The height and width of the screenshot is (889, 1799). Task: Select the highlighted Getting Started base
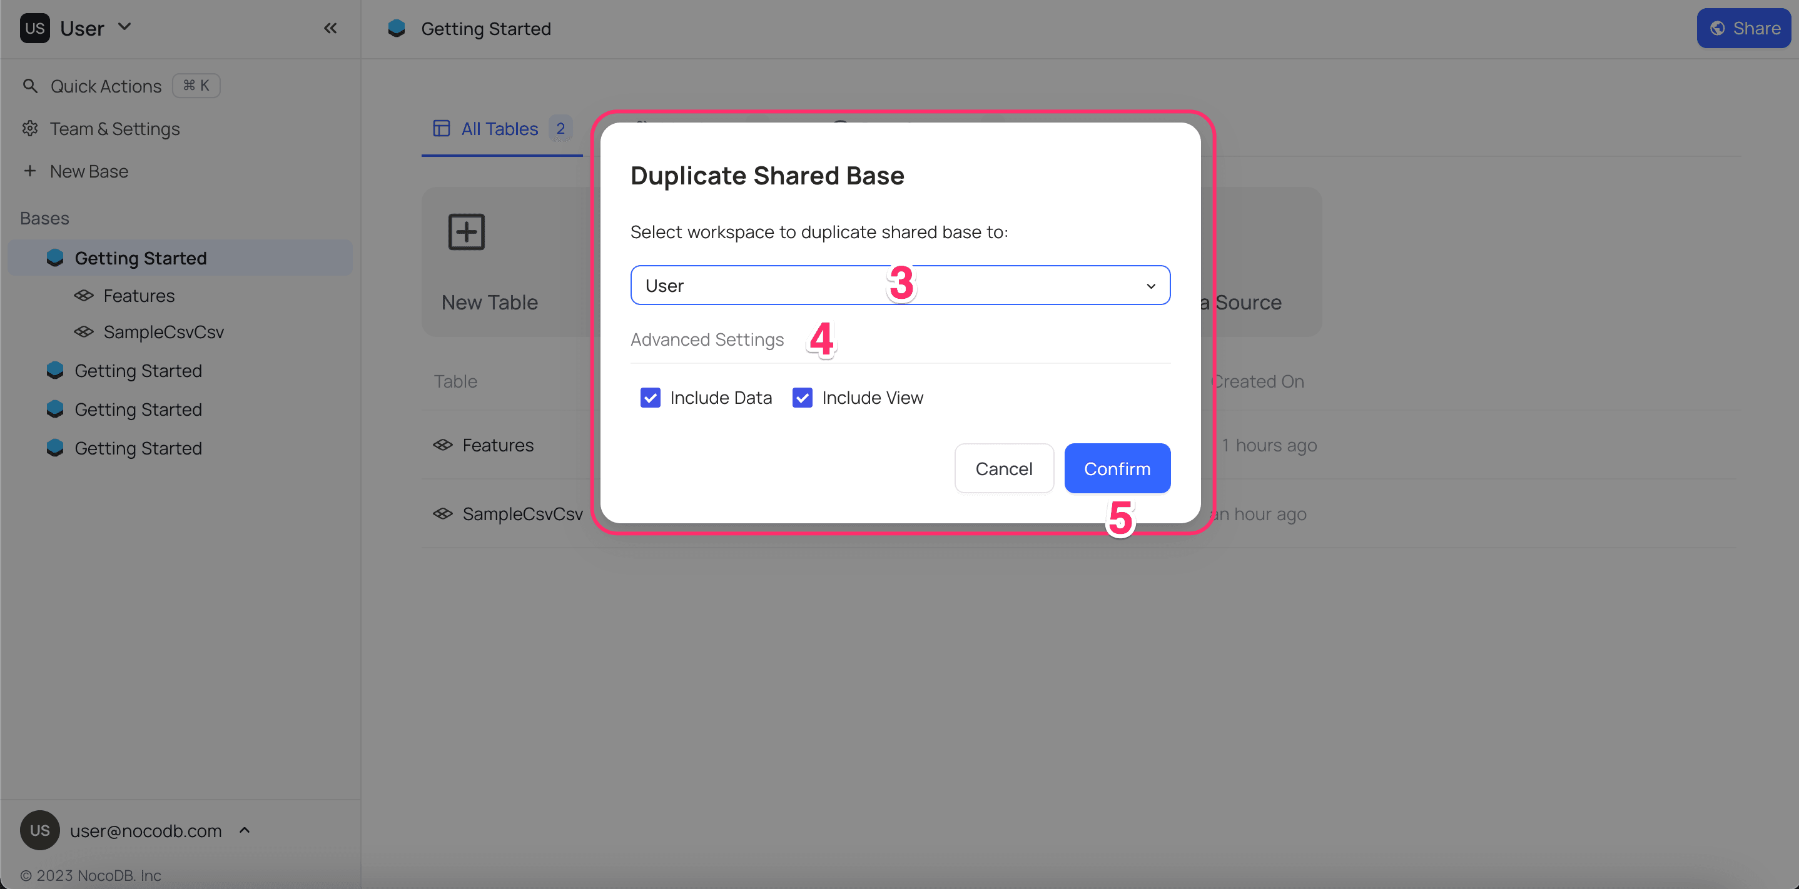coord(140,258)
